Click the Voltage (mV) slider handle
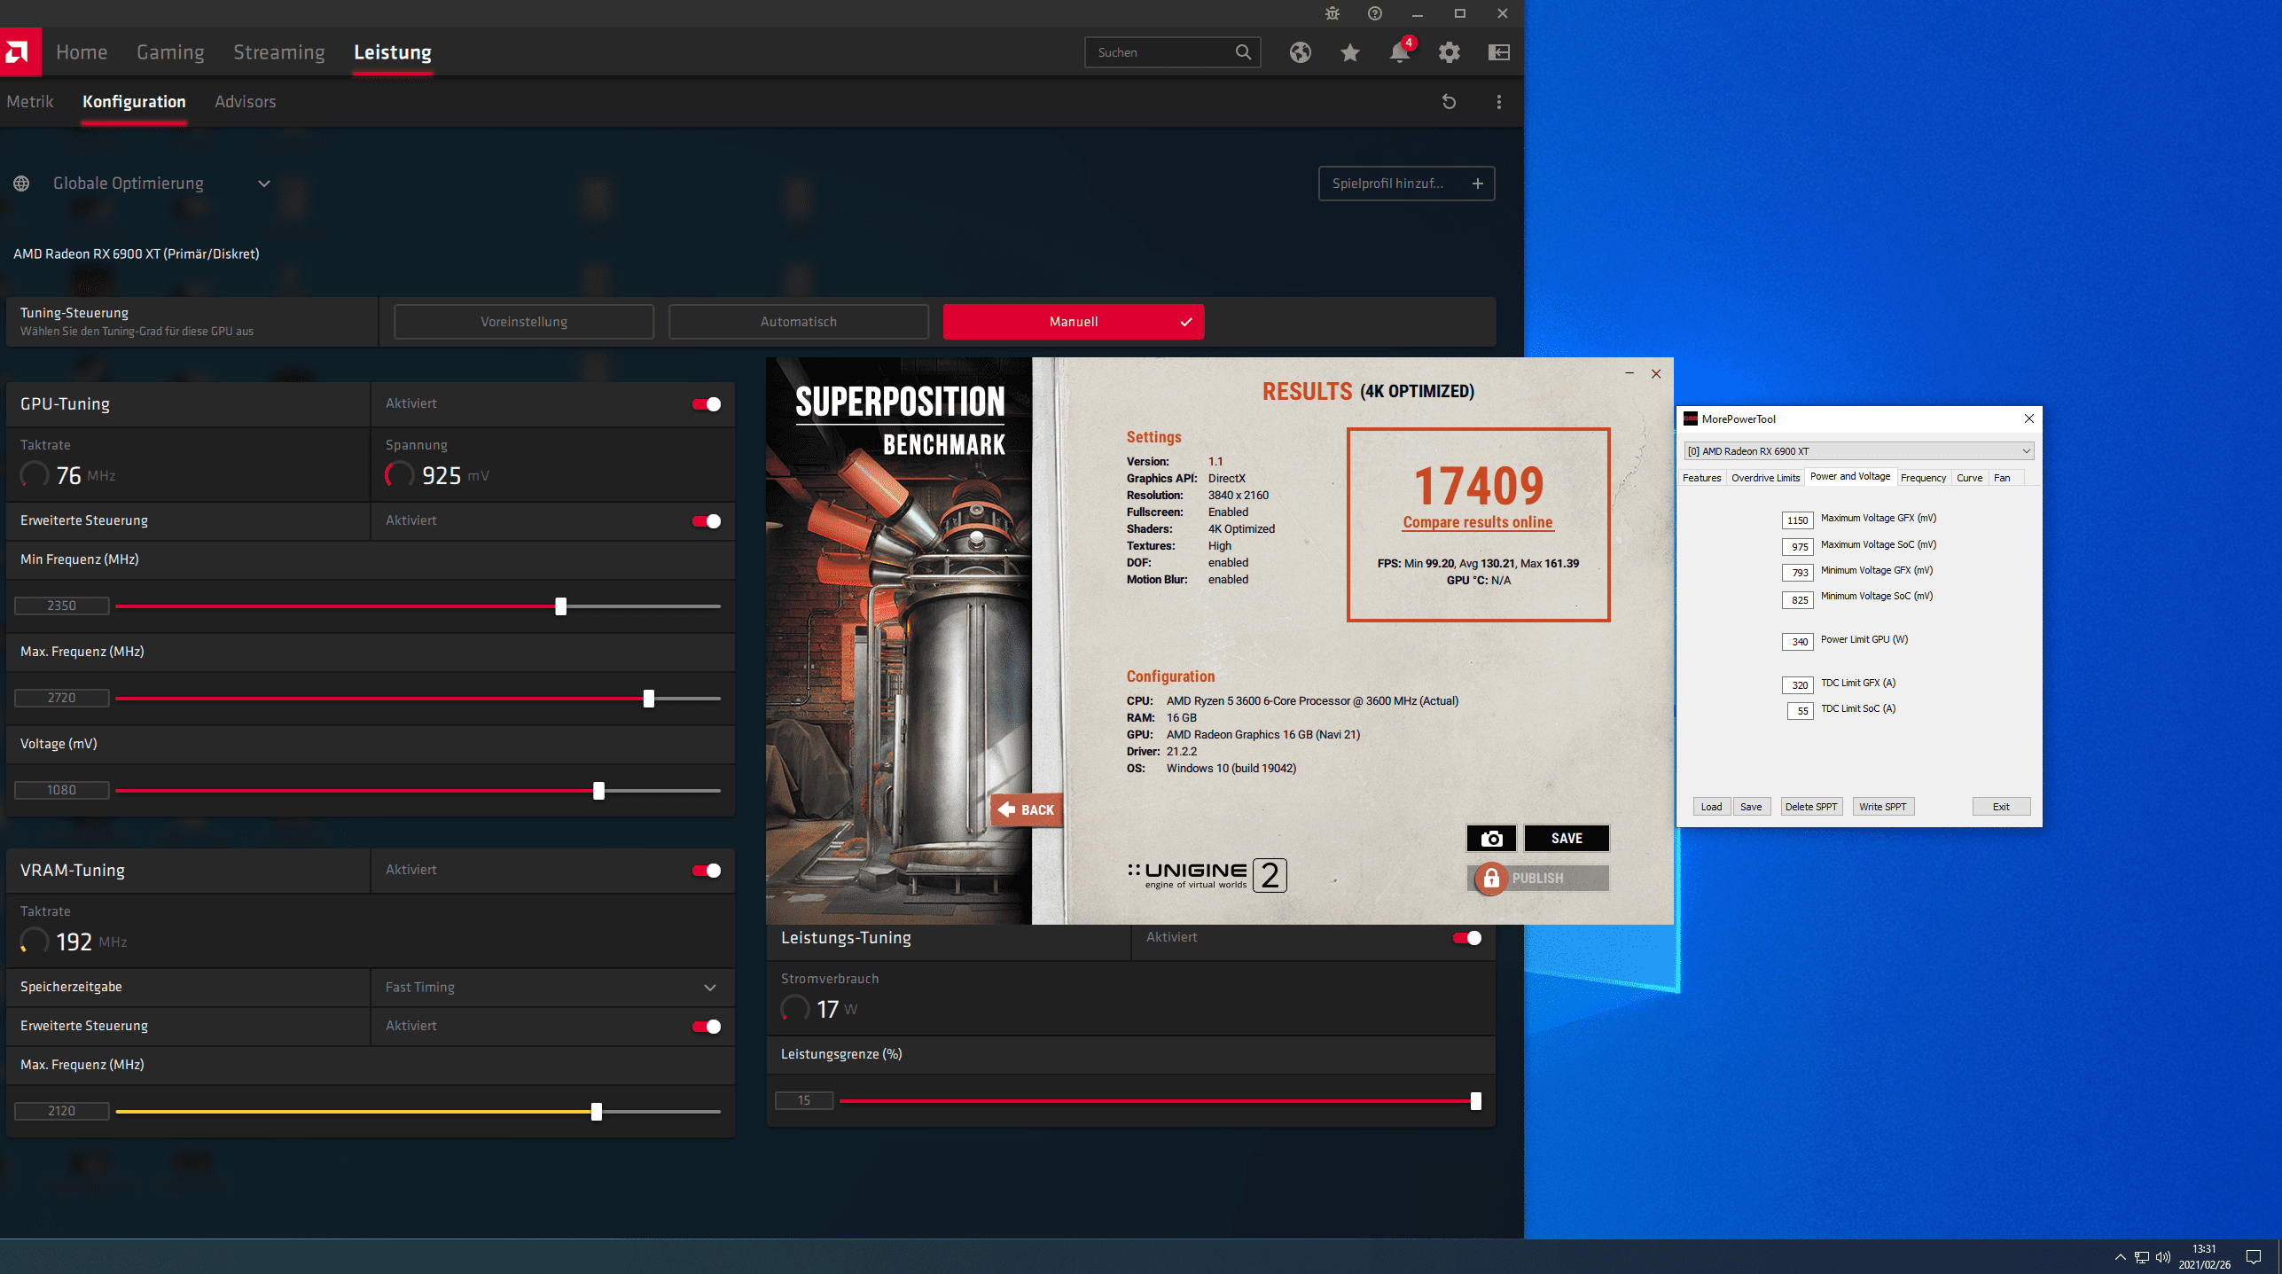 tap(598, 791)
